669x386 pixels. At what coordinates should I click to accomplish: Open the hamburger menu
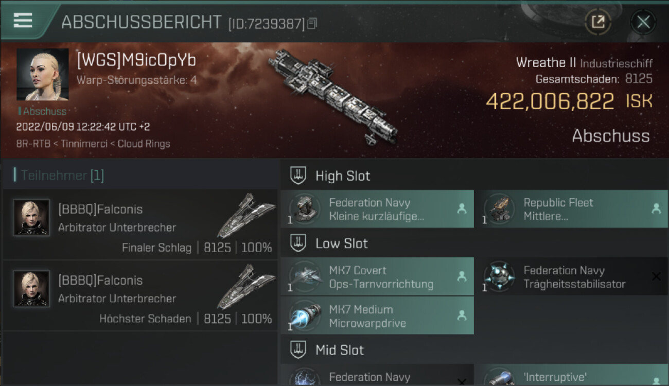click(23, 20)
